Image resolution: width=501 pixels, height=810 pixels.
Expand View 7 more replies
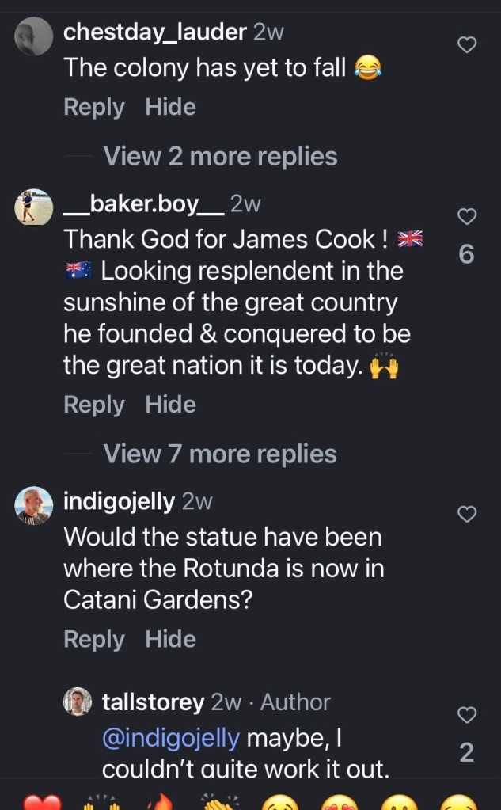pyautogui.click(x=220, y=454)
